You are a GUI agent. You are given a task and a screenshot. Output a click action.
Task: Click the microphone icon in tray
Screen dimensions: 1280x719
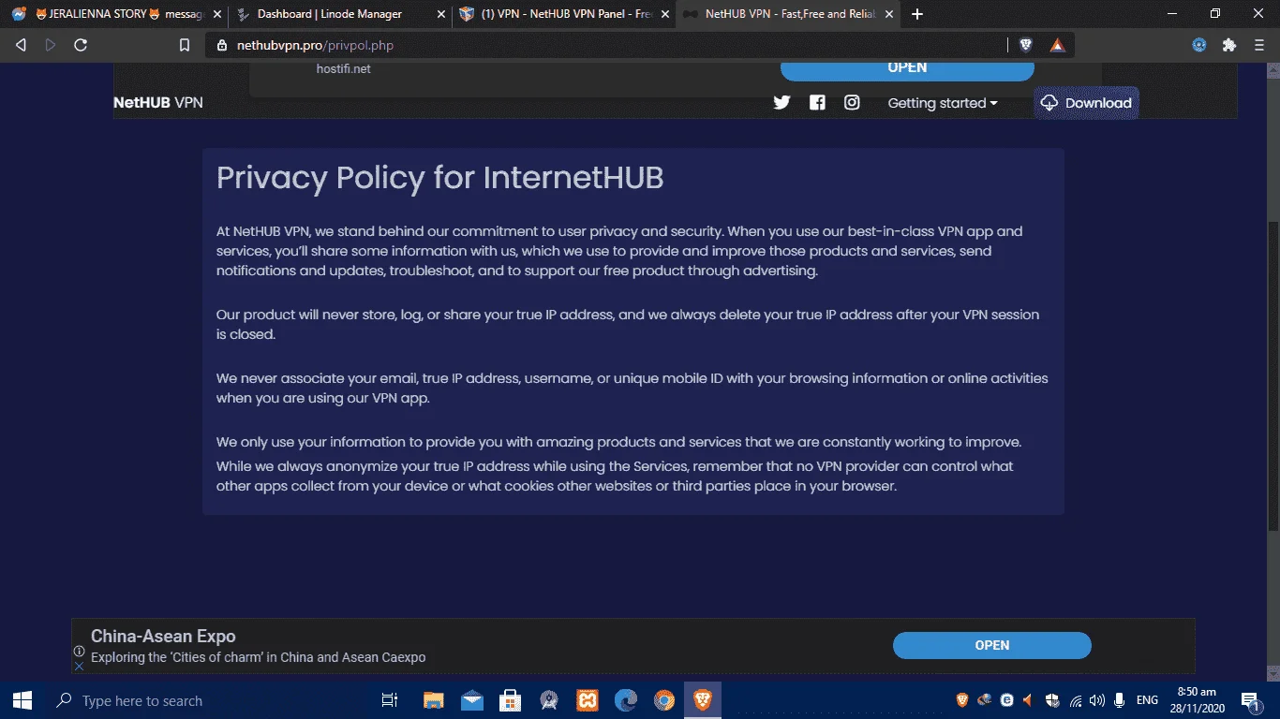click(1119, 700)
